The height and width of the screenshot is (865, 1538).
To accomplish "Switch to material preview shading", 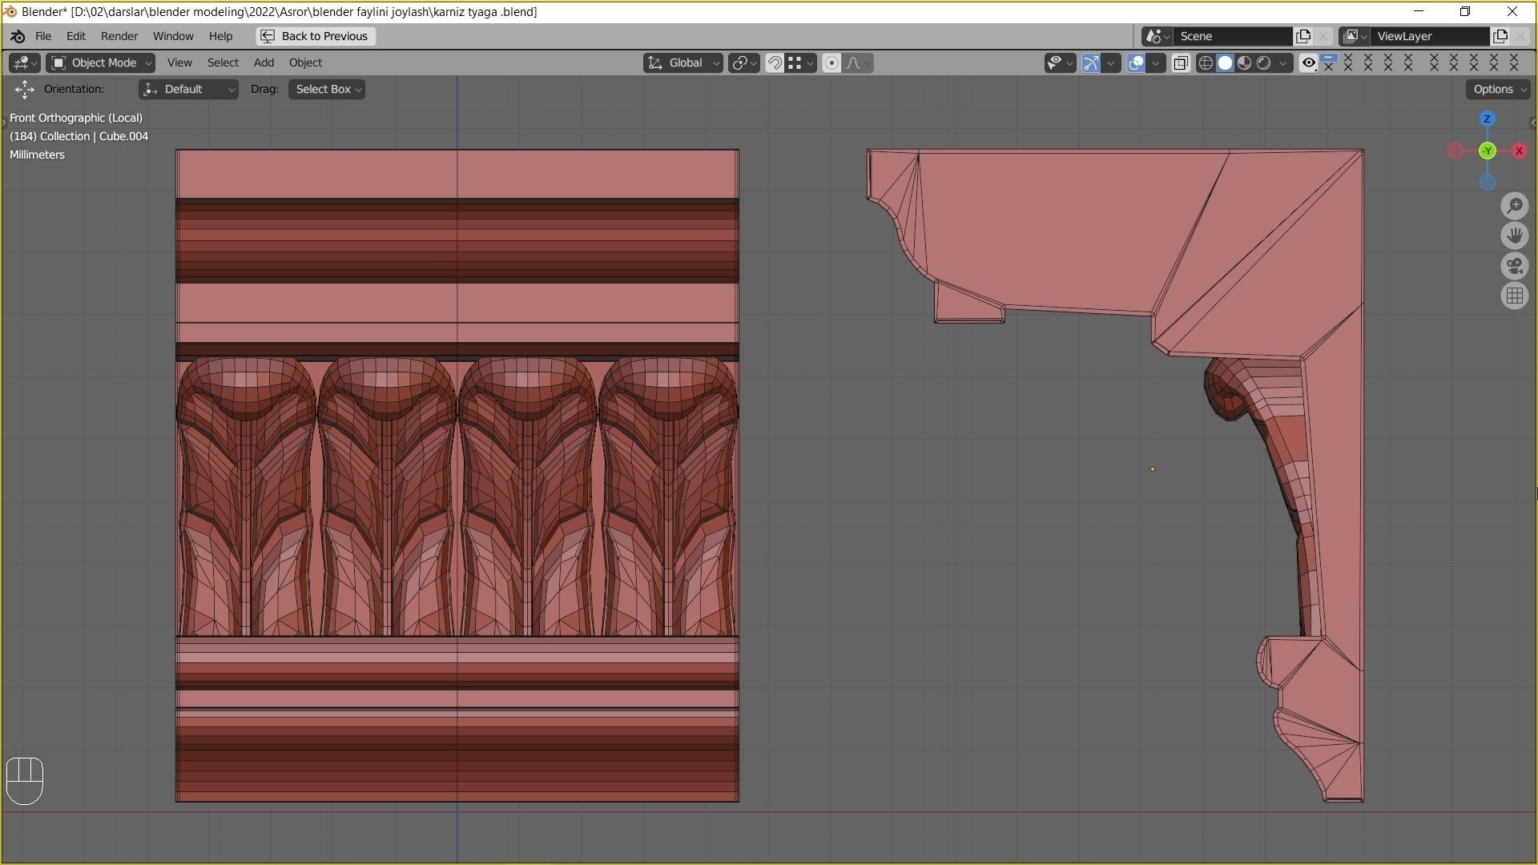I will click(x=1244, y=62).
